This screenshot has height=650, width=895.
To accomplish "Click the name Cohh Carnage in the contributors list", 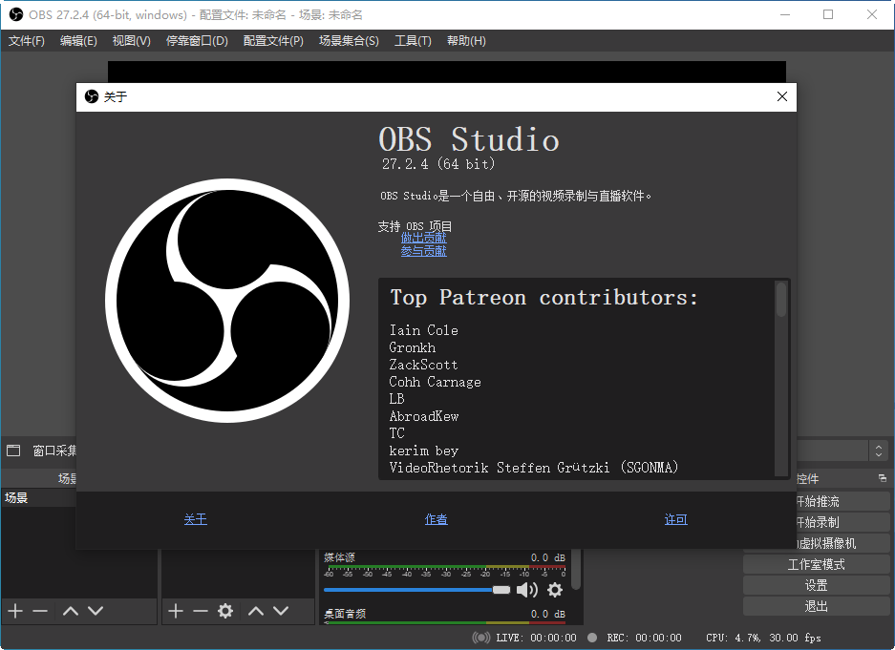I will (435, 382).
